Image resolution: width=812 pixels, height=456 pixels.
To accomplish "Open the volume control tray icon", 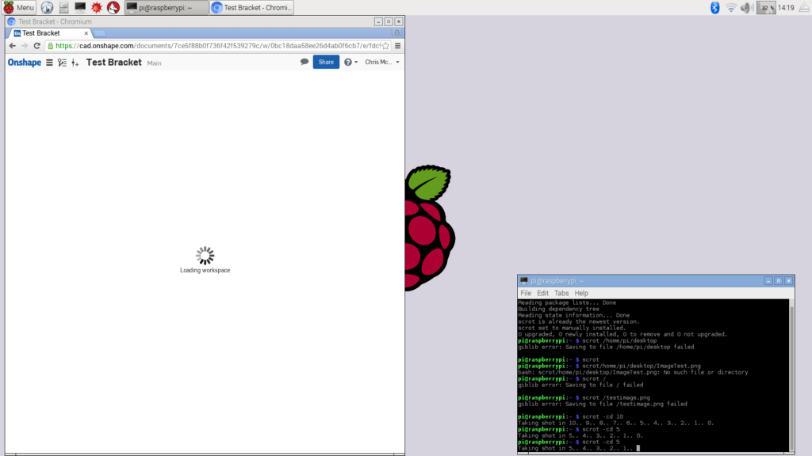I will (745, 7).
